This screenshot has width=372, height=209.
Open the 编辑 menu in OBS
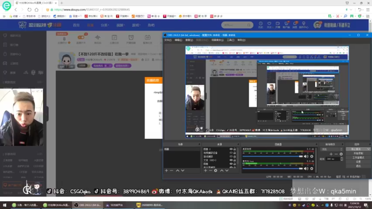[x=179, y=40]
